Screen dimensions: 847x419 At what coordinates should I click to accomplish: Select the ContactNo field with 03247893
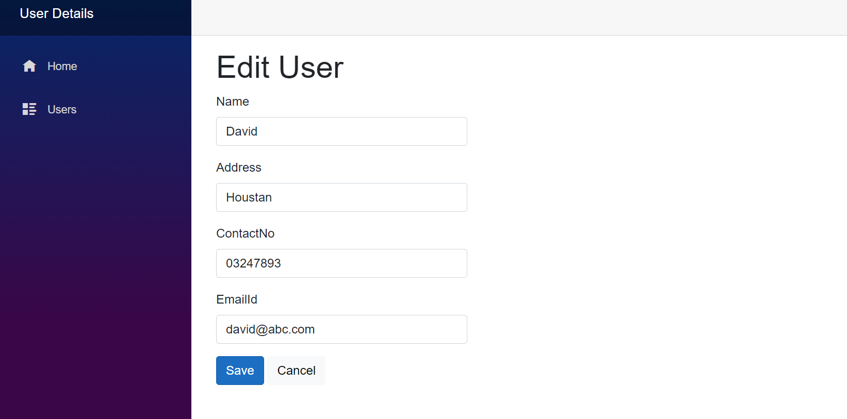pos(341,263)
